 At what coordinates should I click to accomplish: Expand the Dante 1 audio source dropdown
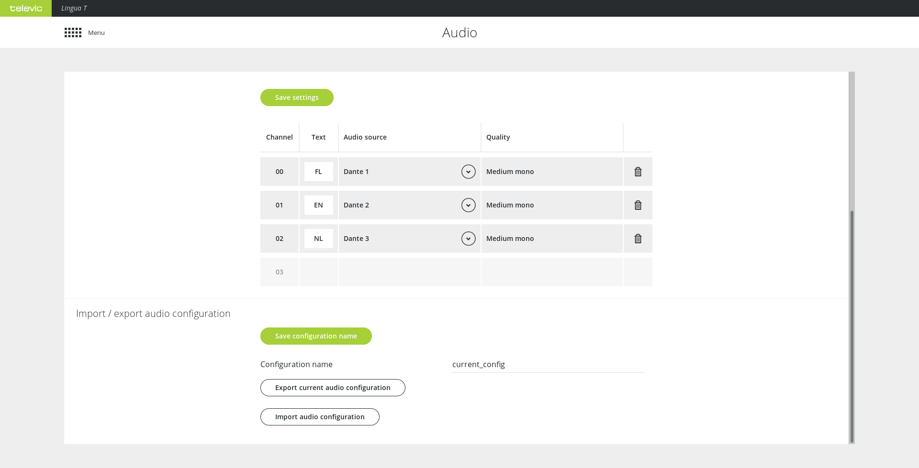[x=468, y=172]
